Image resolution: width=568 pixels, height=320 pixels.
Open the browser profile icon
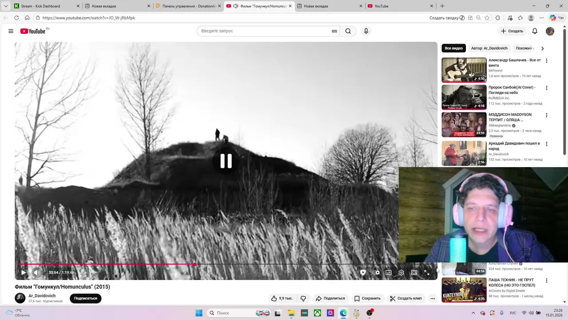tap(531, 18)
